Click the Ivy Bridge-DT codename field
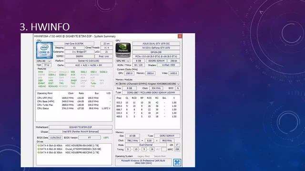This screenshot has height=171, width=305. (80, 52)
